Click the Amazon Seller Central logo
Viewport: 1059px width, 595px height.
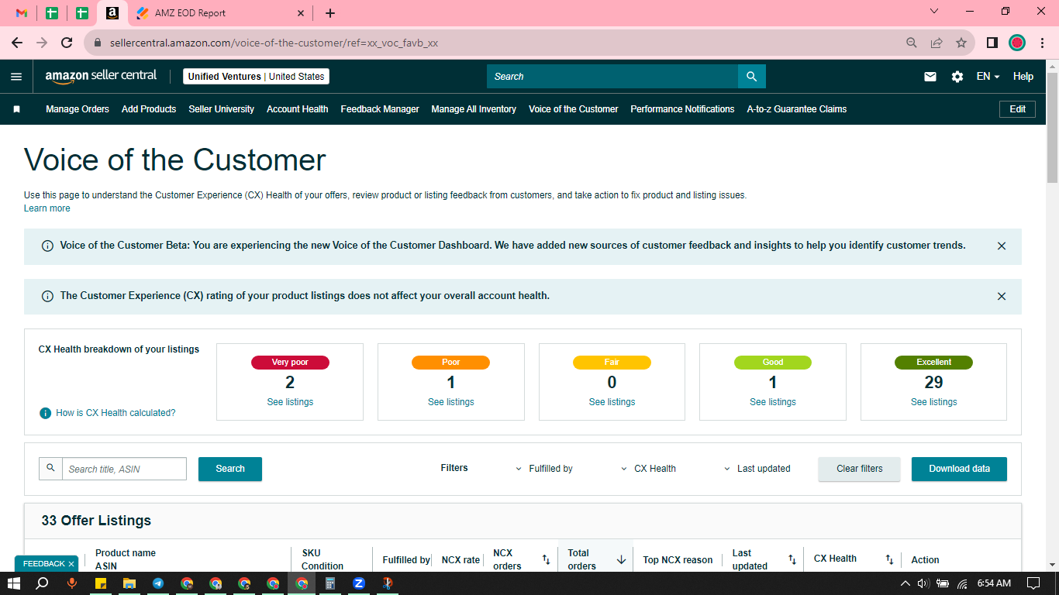[x=101, y=76]
